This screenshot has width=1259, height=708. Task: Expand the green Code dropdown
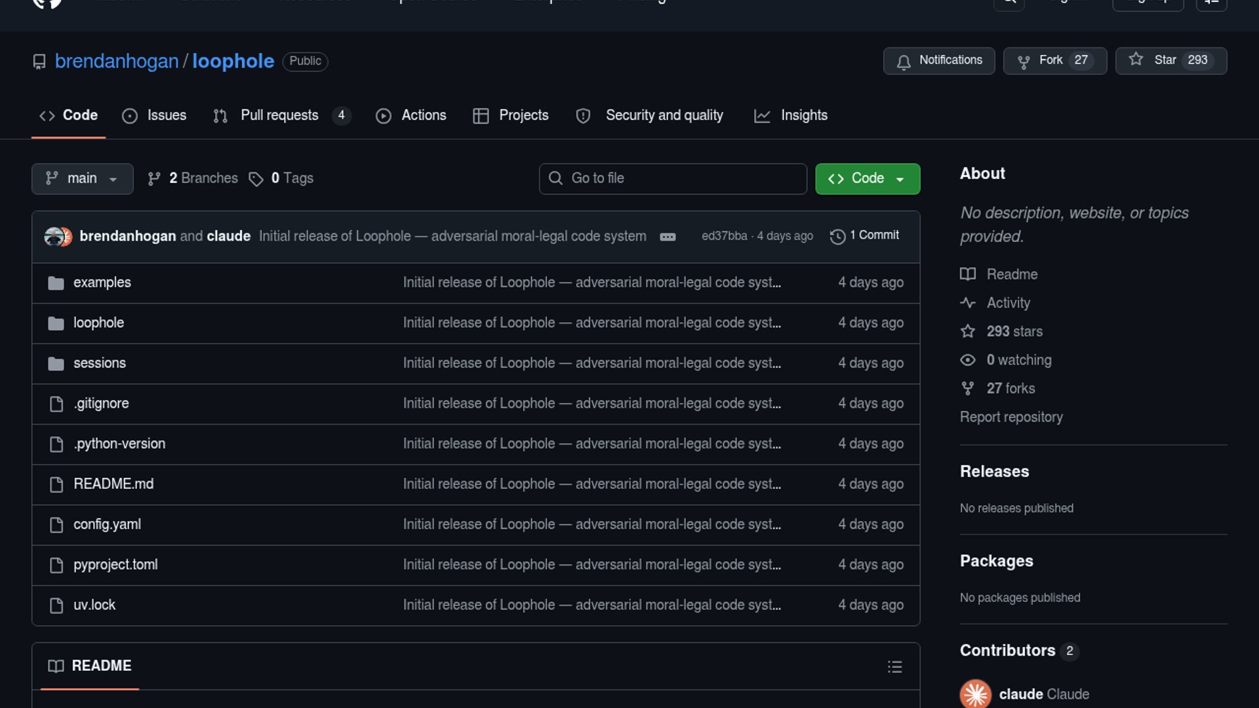867,178
